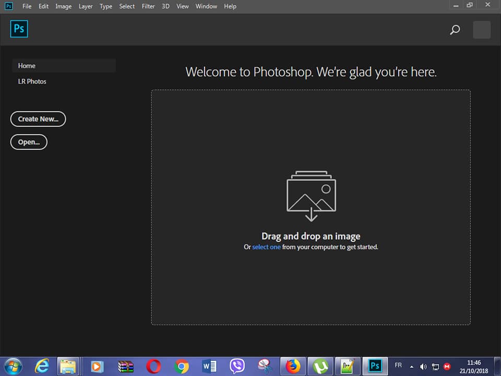Open the search magnifier icon

point(455,30)
